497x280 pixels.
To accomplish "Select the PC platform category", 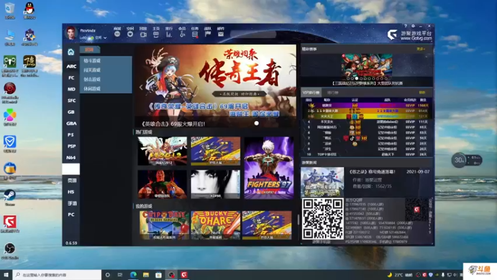I will coord(71,215).
